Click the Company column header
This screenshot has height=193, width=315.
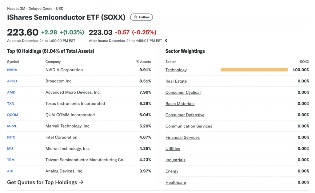(x=53, y=62)
